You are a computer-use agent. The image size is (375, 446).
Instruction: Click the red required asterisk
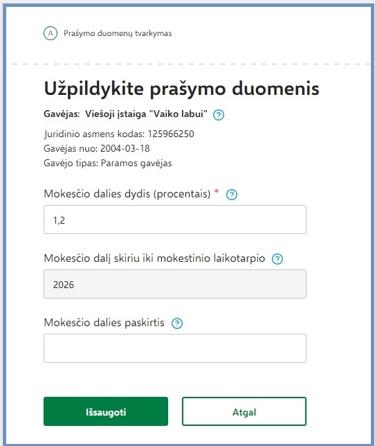(x=217, y=191)
